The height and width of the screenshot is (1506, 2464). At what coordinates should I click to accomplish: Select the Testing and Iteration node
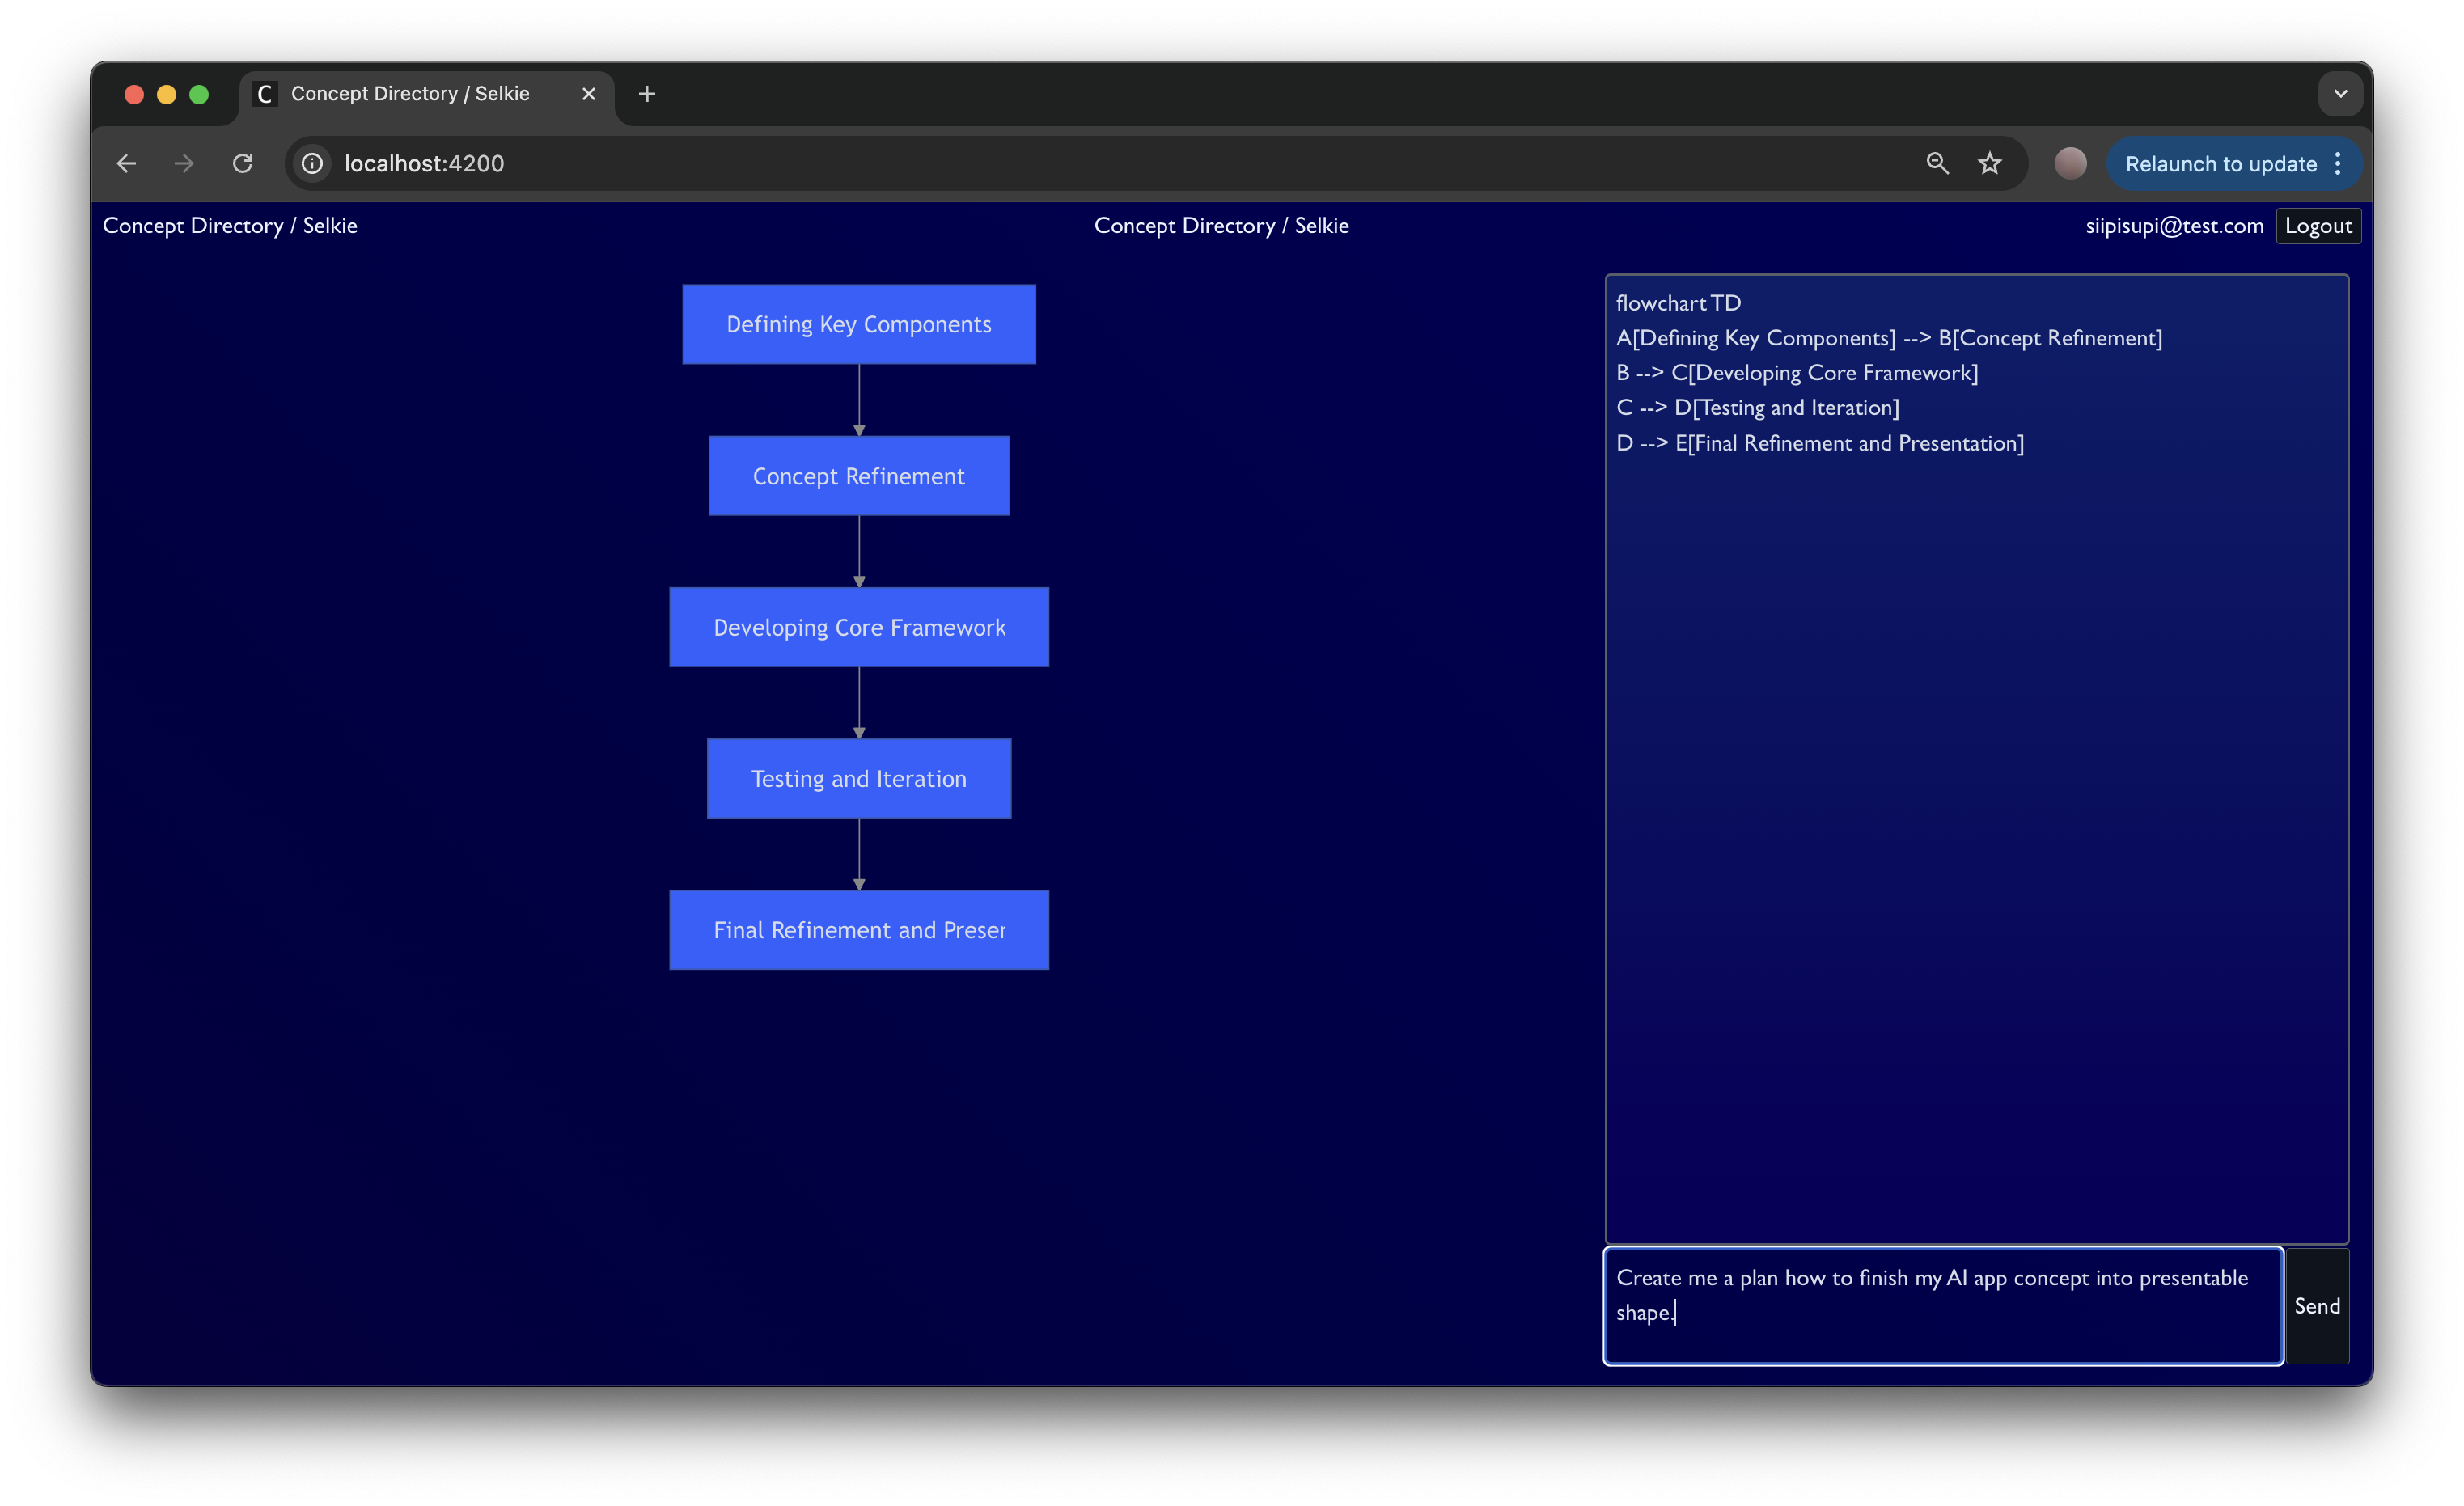859,779
